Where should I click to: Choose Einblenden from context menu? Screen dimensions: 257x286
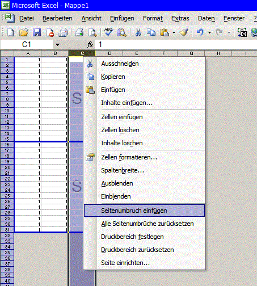[x=145, y=196]
